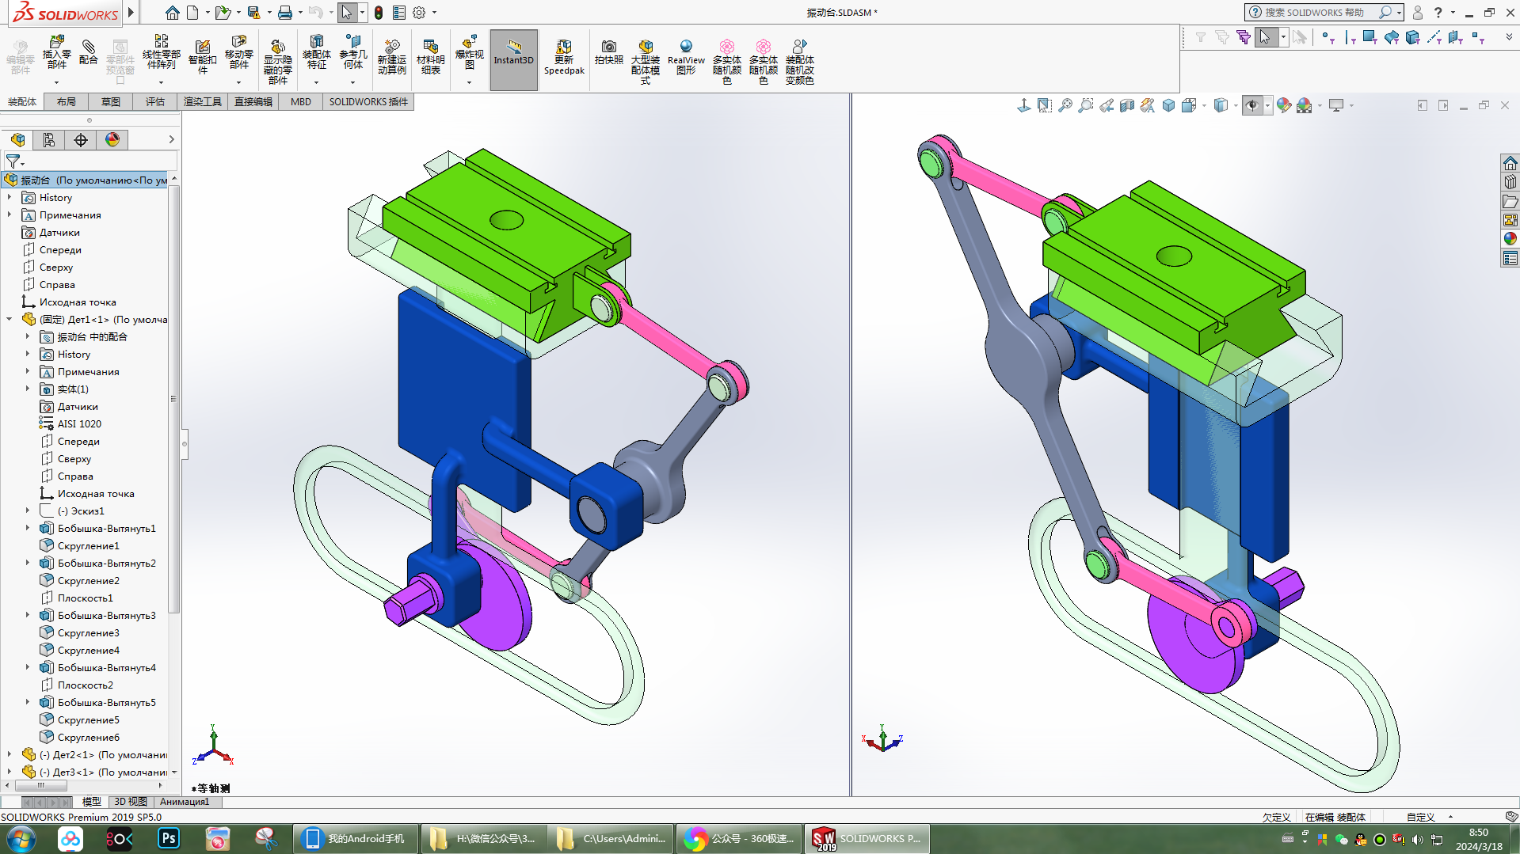This screenshot has height=854, width=1520.
Task: Open the 插入零部件 dropdown arrow
Action: click(56, 82)
